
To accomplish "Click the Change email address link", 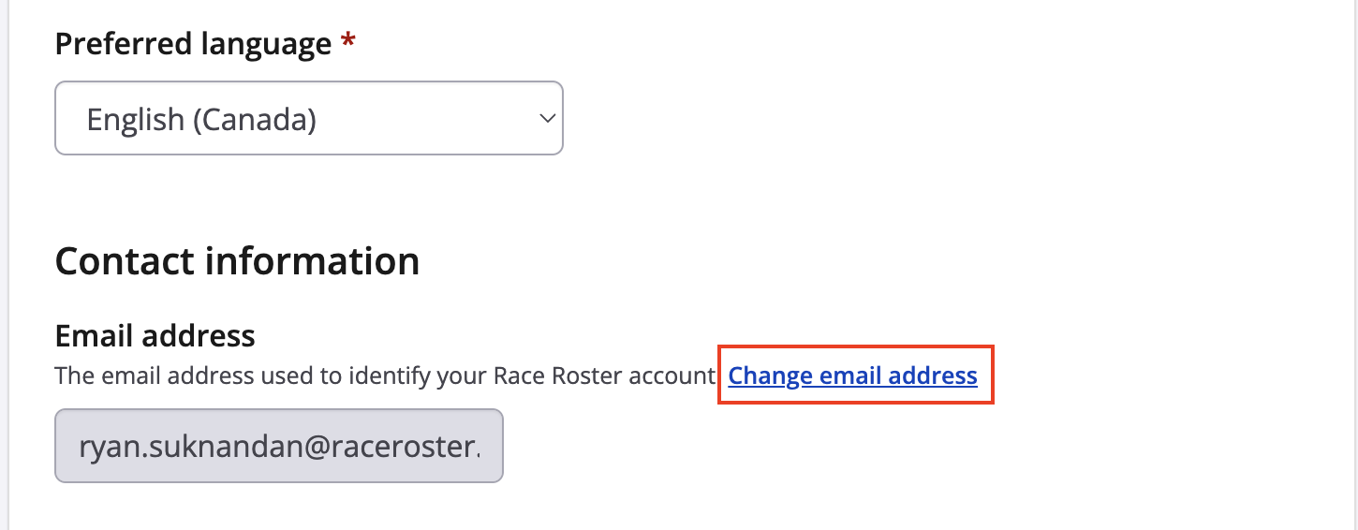I will 852,376.
